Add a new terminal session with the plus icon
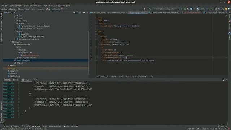Image resolution: width=231 pixels, height=130 pixels. tap(34, 80)
